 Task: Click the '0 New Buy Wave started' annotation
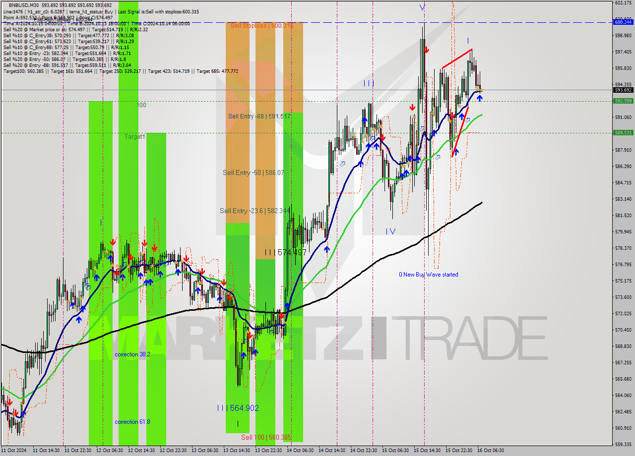point(429,275)
